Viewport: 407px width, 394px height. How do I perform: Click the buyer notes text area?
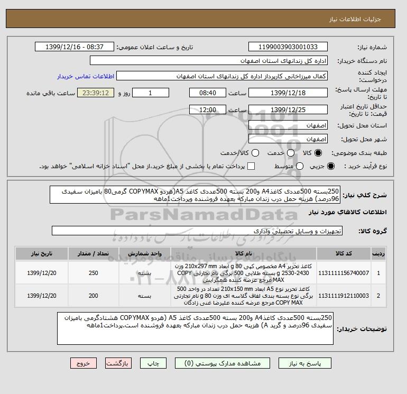pos(195,328)
